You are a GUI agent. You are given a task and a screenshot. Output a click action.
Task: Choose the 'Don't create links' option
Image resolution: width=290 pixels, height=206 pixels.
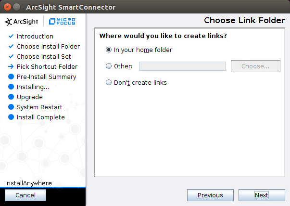[109, 82]
